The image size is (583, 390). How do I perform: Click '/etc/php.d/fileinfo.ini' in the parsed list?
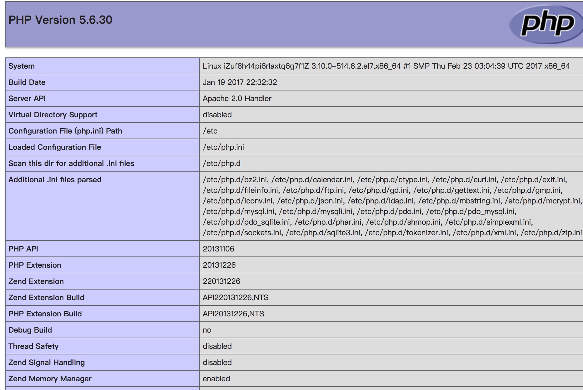(x=240, y=190)
